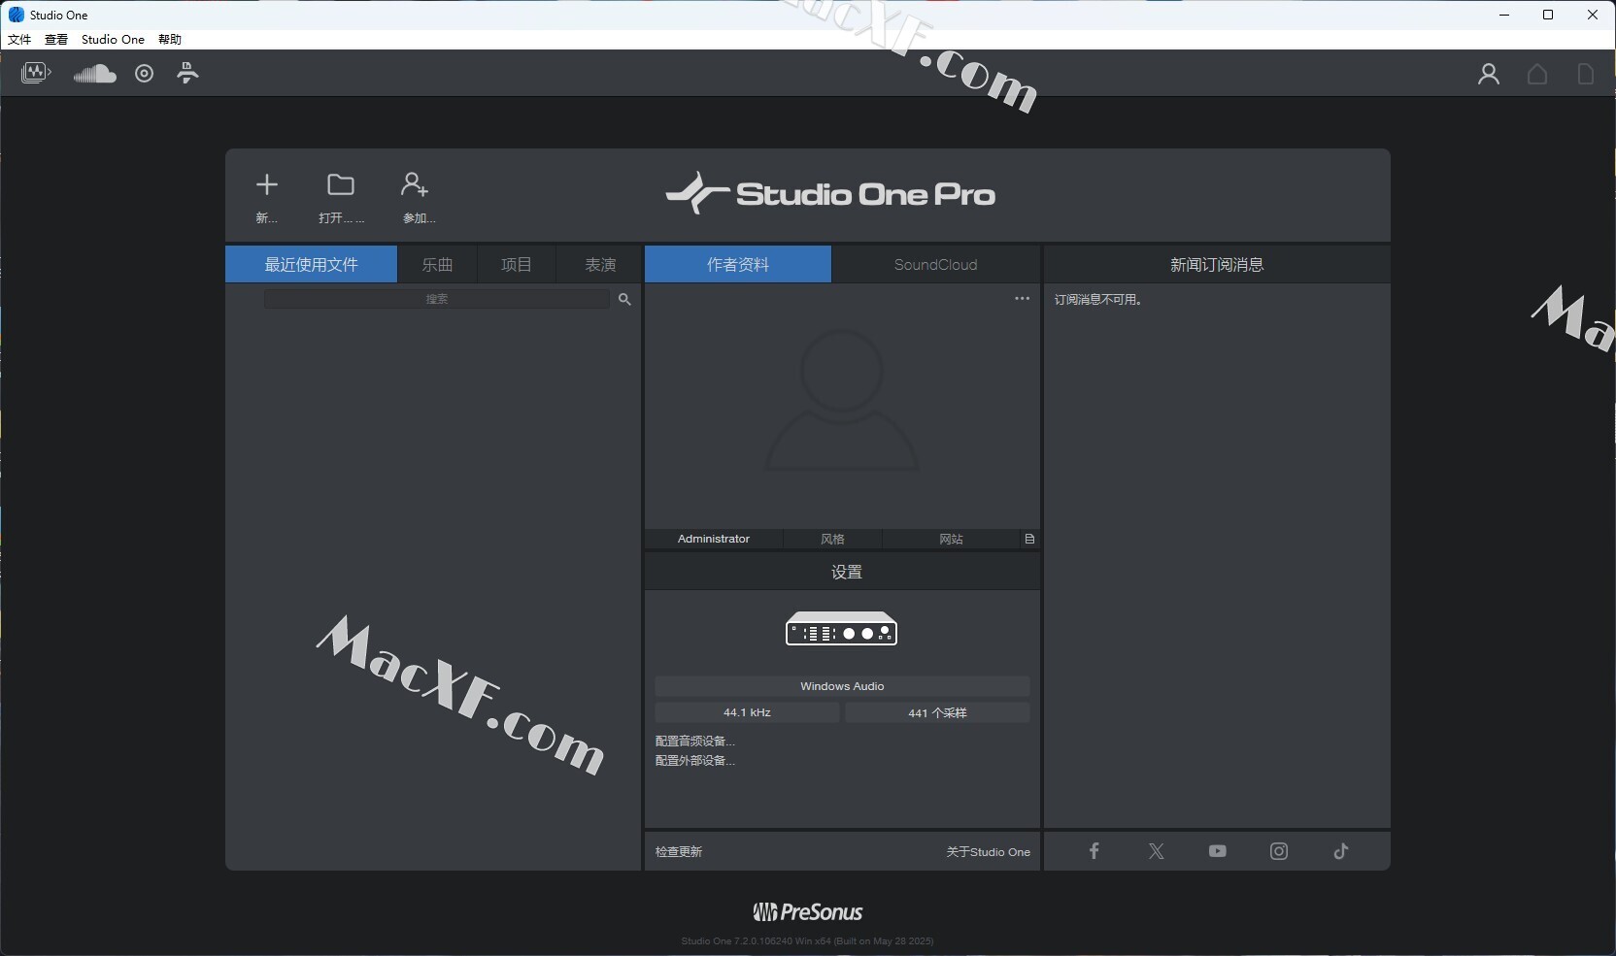Click the join collaboration person-plus icon
Viewport: 1616px width, 956px height.
(x=415, y=184)
